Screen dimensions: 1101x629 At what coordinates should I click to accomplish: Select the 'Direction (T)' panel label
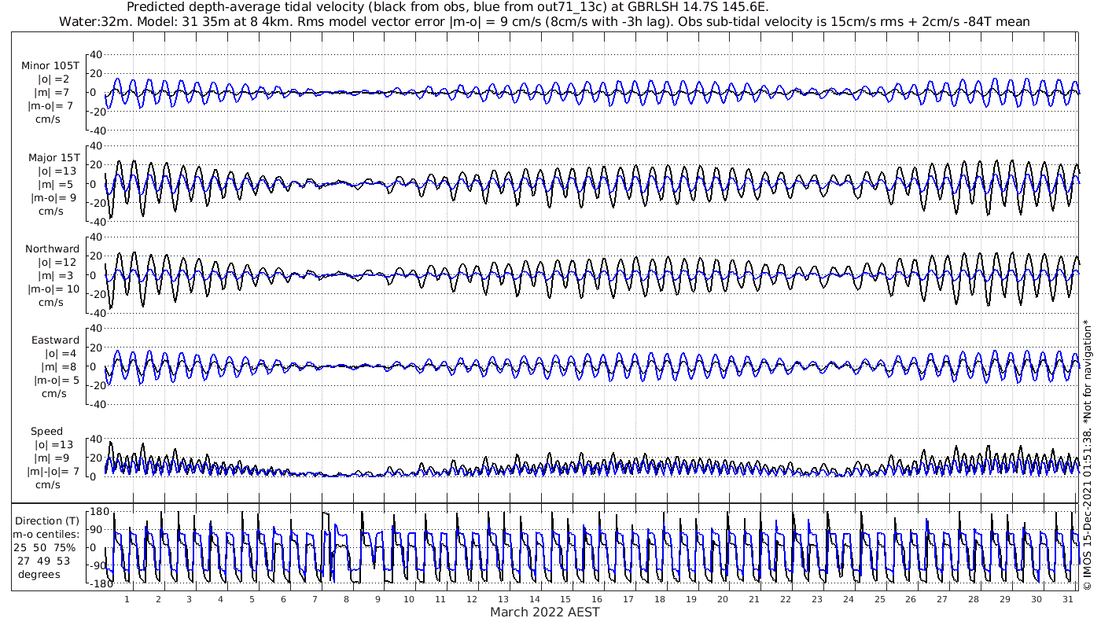47,520
